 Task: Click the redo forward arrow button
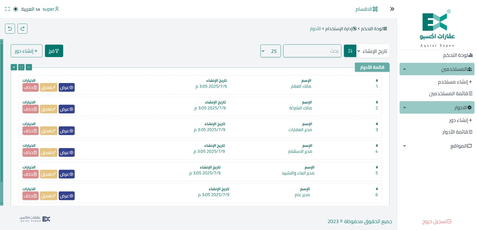tap(23, 28)
